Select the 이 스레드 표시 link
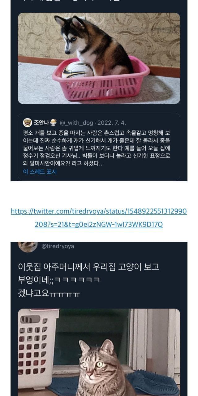Viewport: 198px width, 396px height. coord(40,171)
